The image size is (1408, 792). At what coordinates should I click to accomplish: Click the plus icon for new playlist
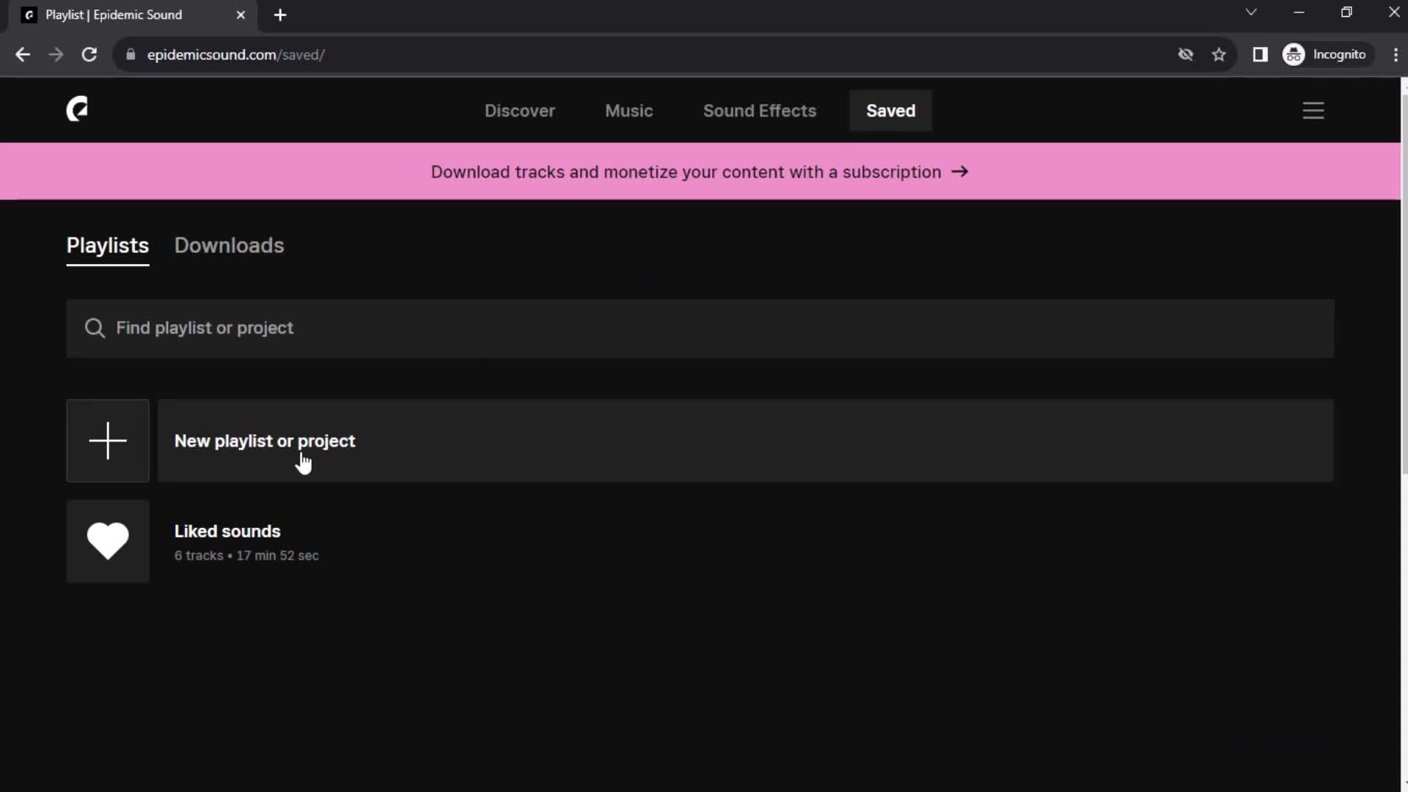coord(107,440)
